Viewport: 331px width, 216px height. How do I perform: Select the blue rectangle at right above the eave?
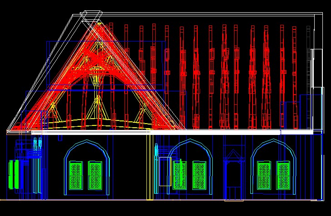(x=311, y=111)
